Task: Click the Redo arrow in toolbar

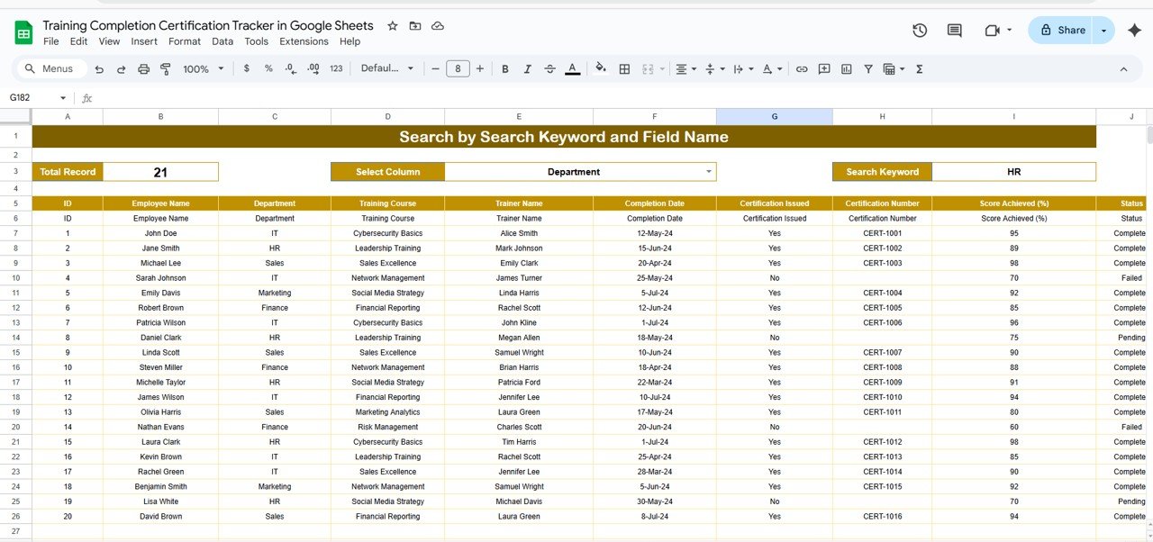Action: (121, 68)
